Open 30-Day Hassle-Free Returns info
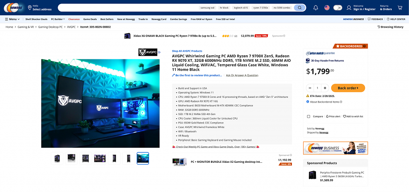This screenshot has width=409, height=192. click(325, 61)
